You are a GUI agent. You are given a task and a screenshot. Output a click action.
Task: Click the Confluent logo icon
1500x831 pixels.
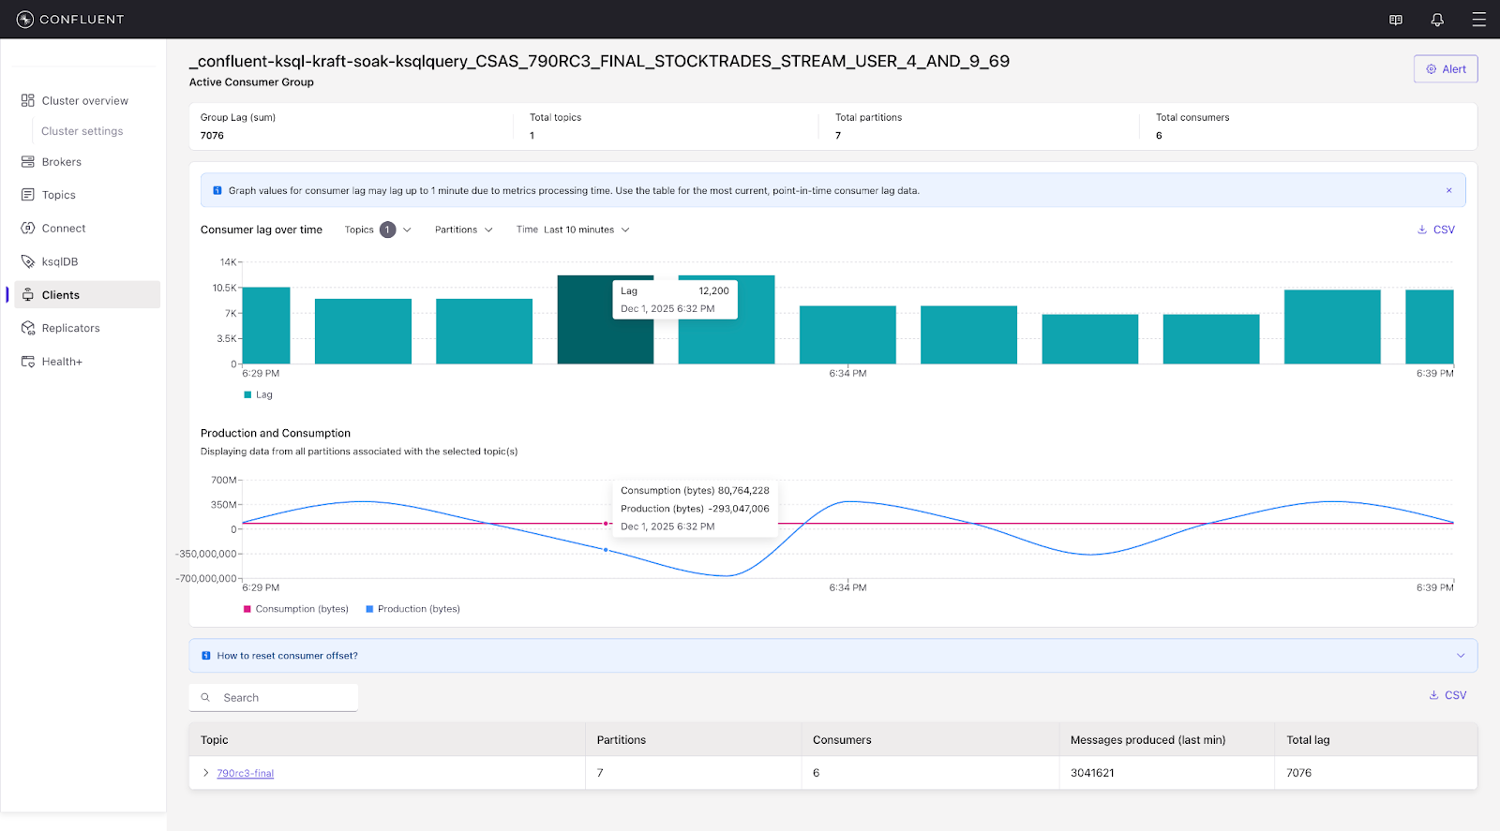click(25, 19)
